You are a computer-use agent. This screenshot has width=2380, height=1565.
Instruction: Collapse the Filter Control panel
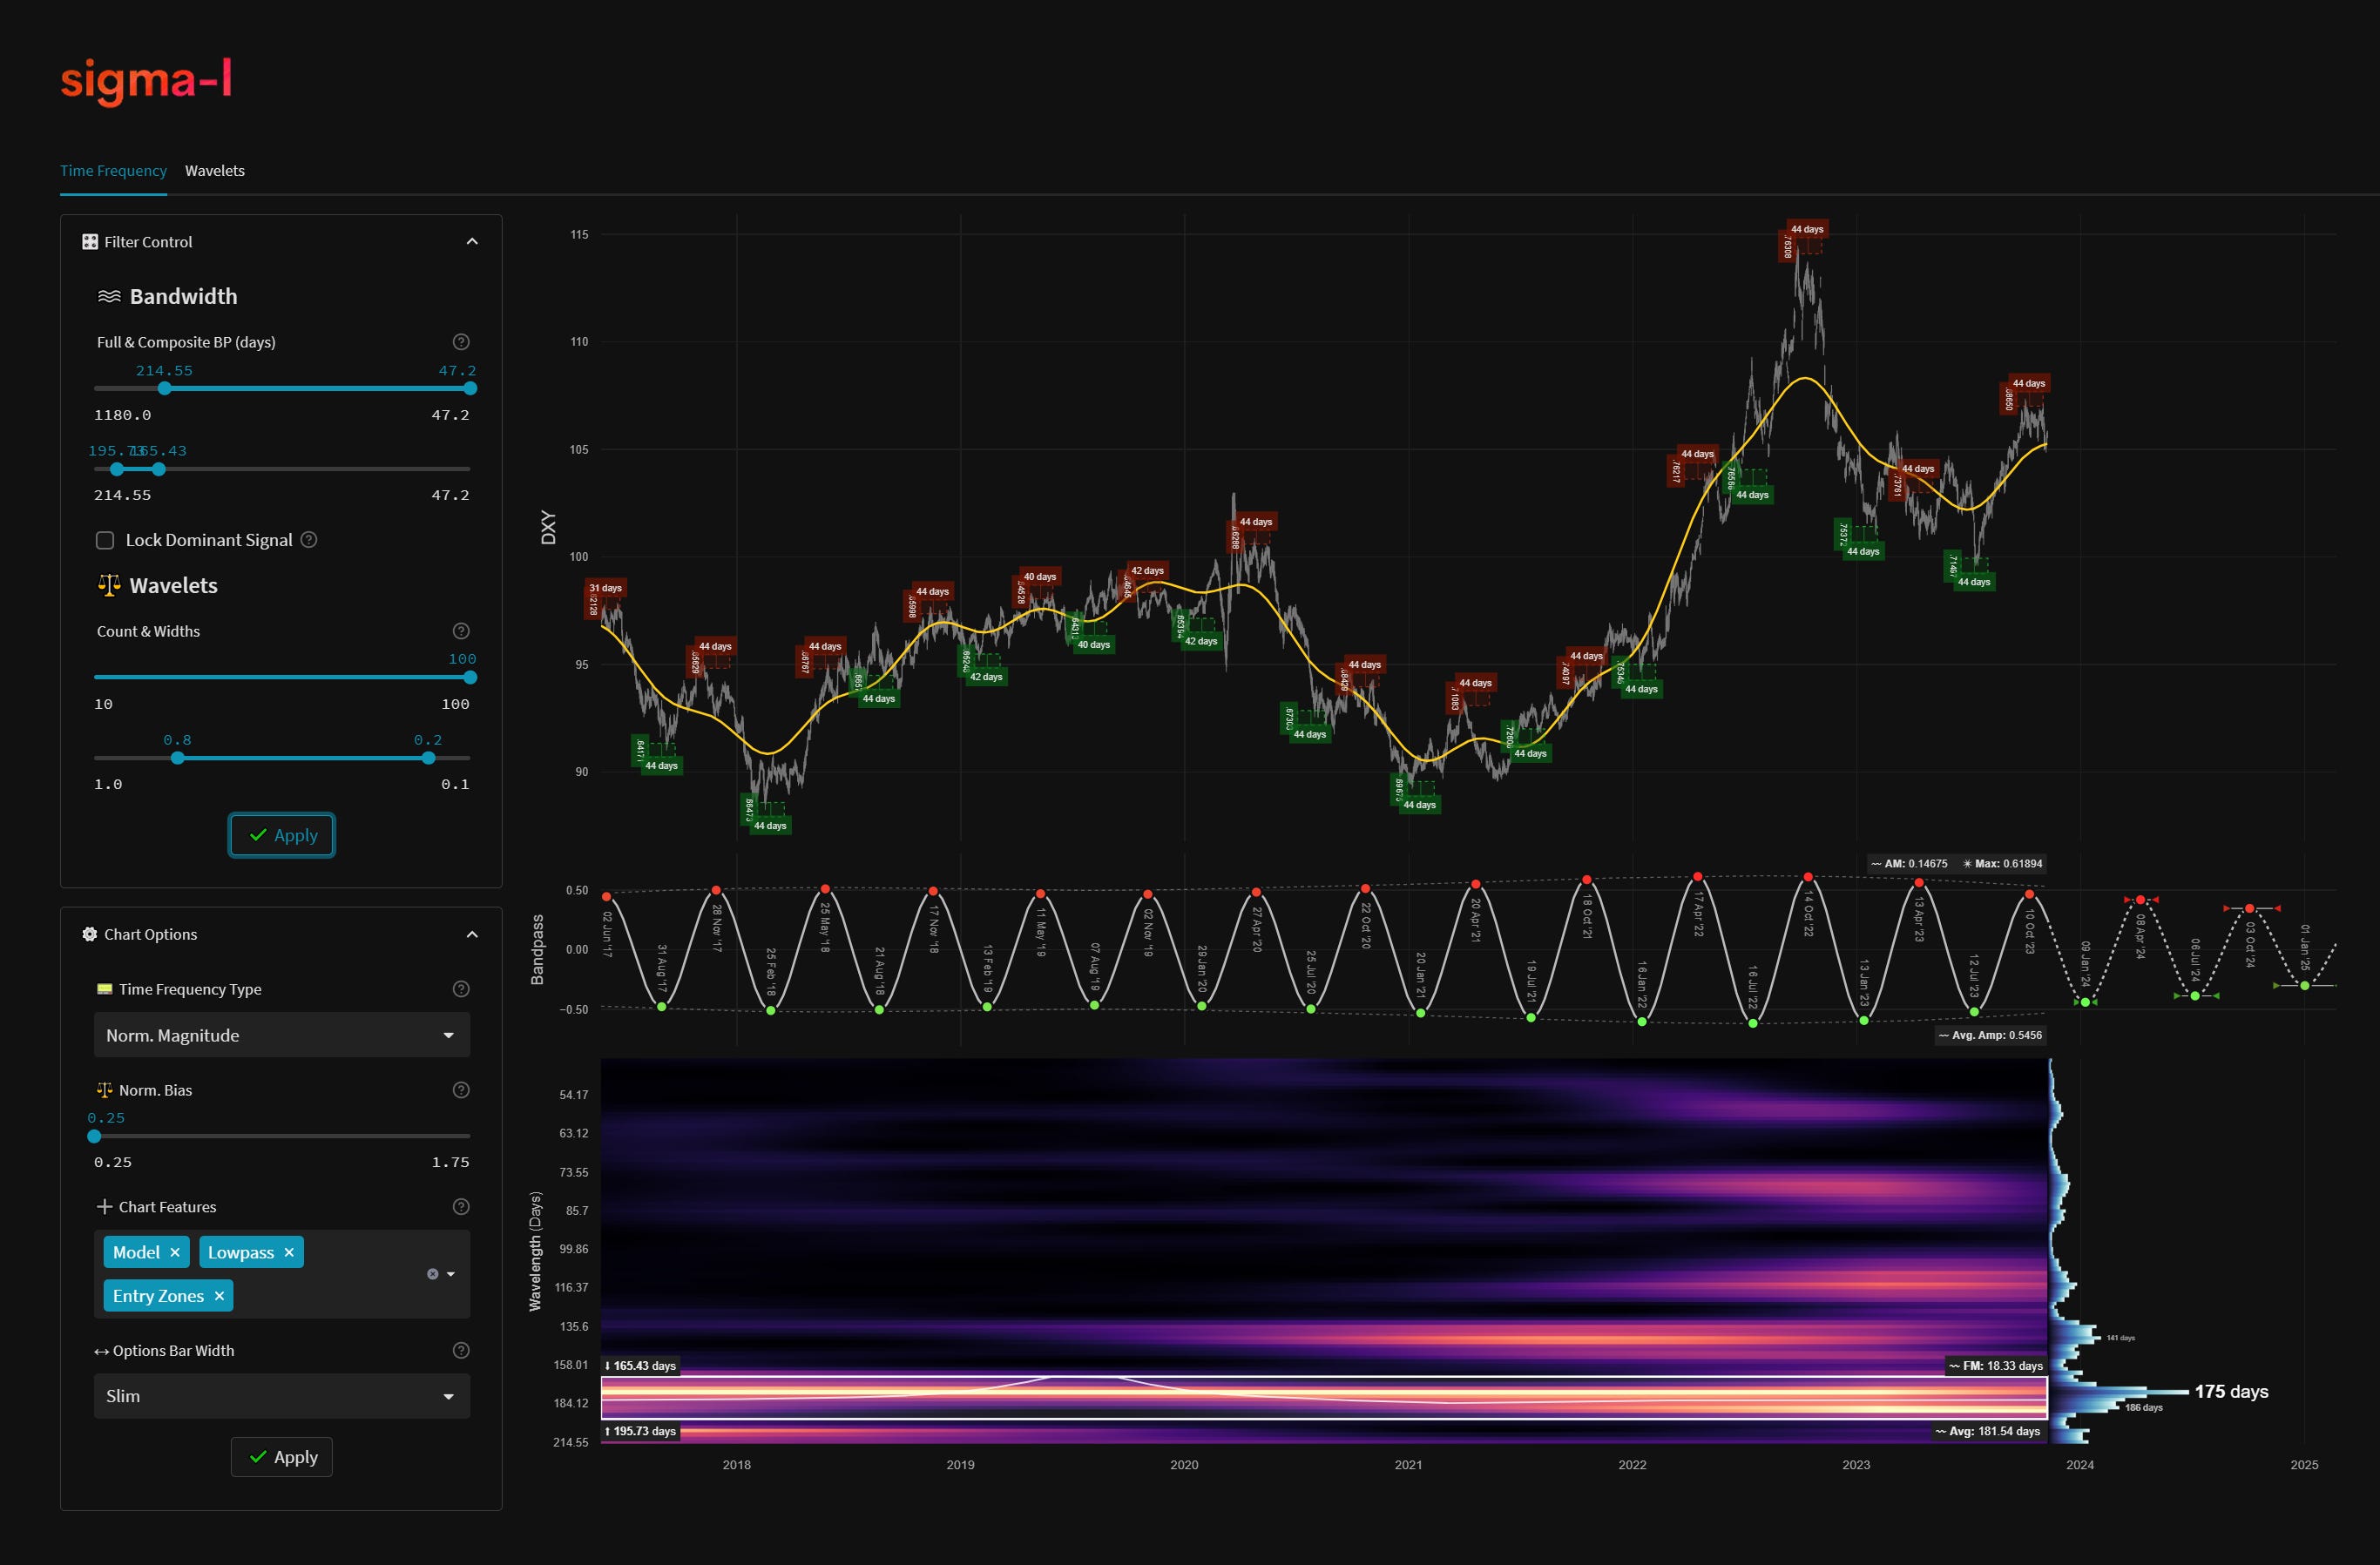point(472,241)
